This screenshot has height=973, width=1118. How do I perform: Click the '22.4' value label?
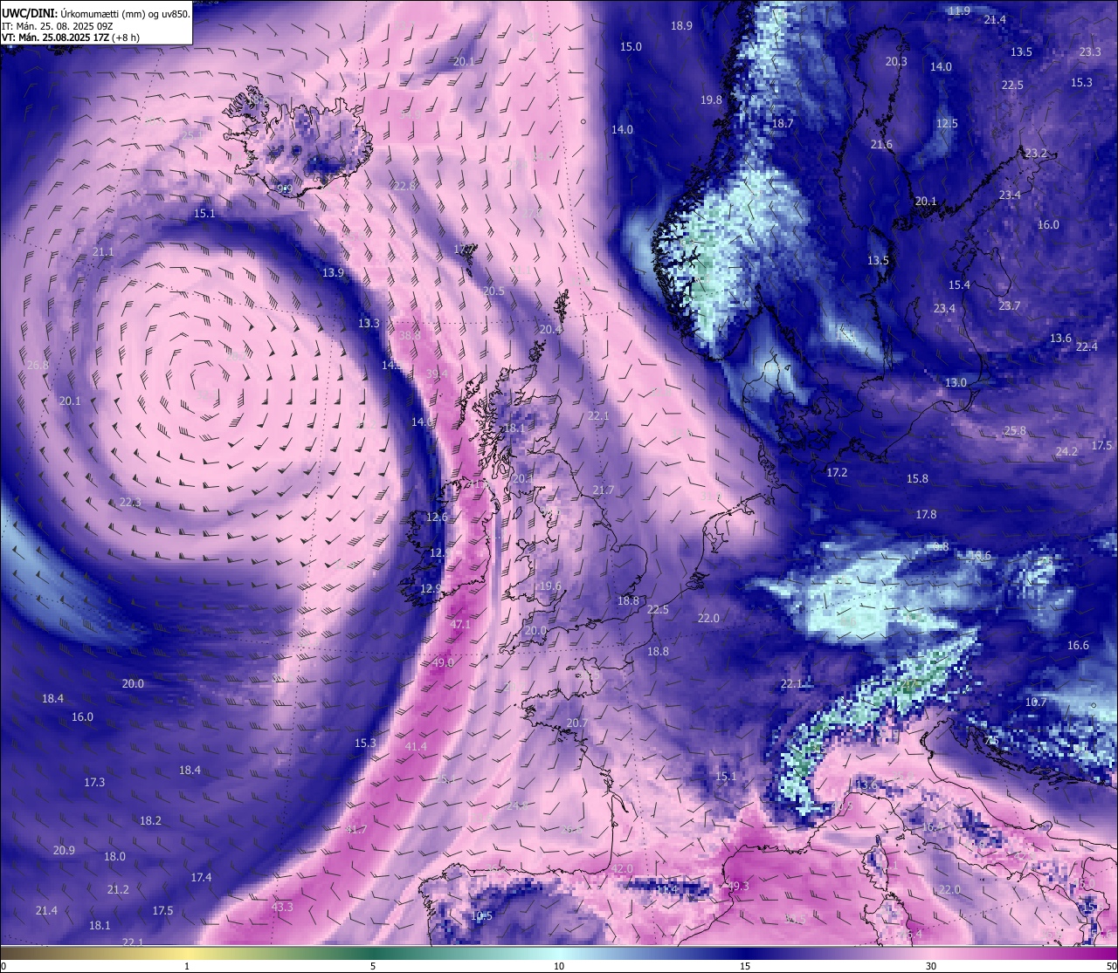[x=1087, y=347]
